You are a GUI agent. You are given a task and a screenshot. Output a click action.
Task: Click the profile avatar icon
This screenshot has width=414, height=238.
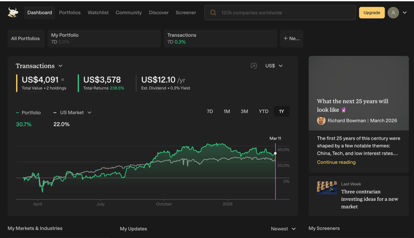[x=393, y=13]
